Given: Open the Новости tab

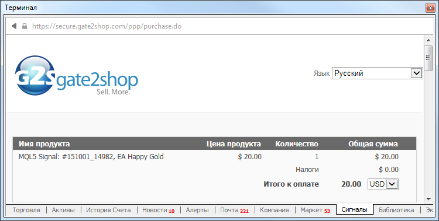Looking at the screenshot, I should 158,210.
